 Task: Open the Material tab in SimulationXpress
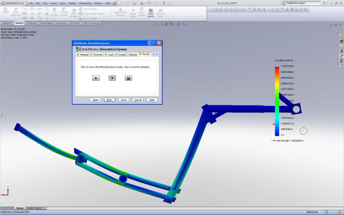tap(82, 54)
